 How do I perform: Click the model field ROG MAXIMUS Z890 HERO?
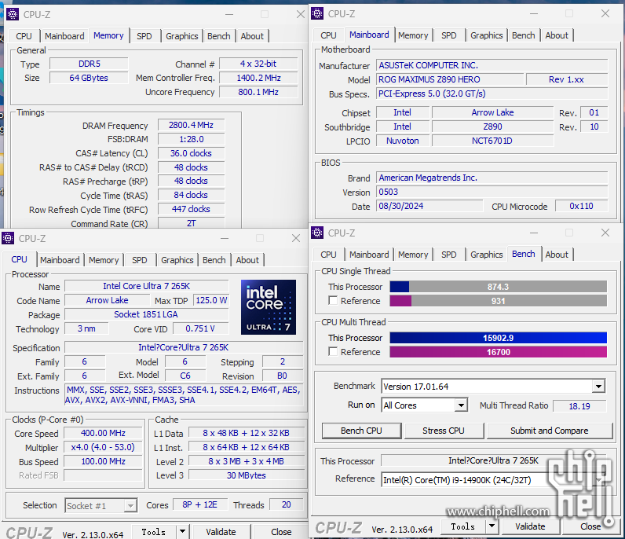pyautogui.click(x=450, y=79)
